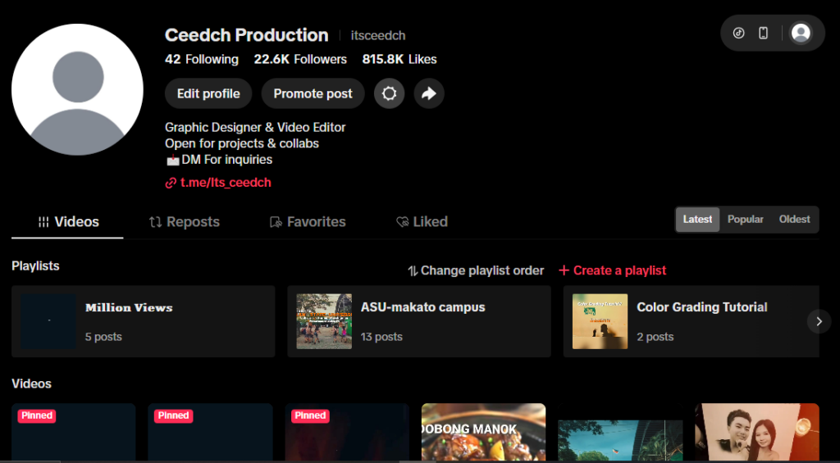Open the Adobong Manok video thumbnail
The width and height of the screenshot is (840, 463).
click(483, 432)
